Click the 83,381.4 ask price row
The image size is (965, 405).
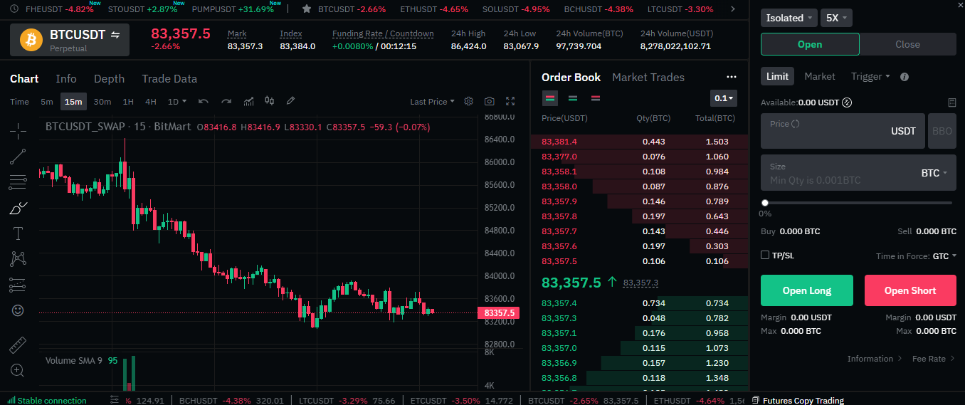(639, 142)
